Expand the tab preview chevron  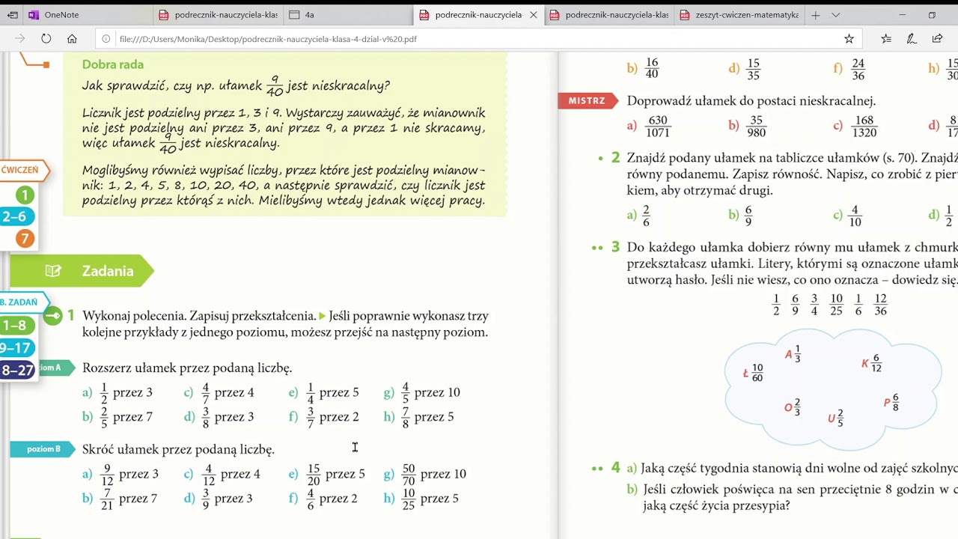(x=836, y=15)
